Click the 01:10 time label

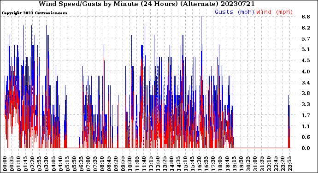18,164
